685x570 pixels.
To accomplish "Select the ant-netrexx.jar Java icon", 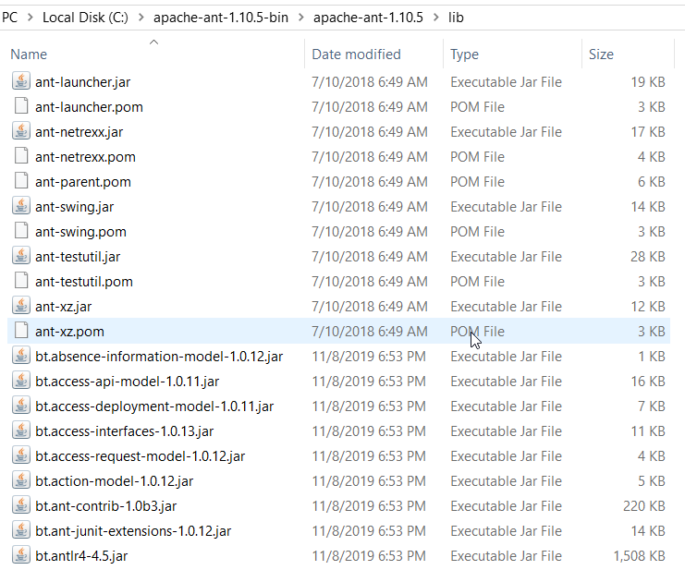I will [x=21, y=131].
